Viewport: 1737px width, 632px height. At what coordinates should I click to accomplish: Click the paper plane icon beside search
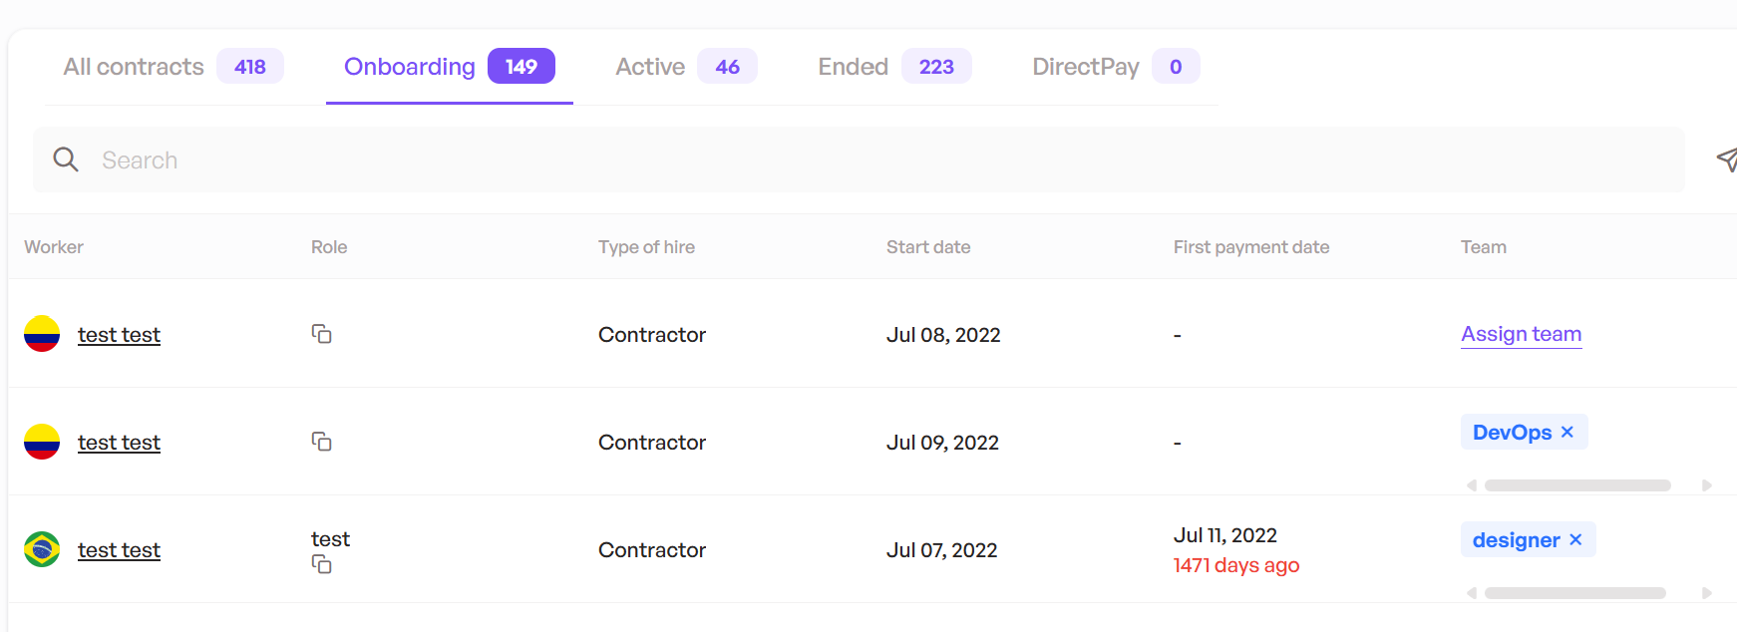point(1727,159)
